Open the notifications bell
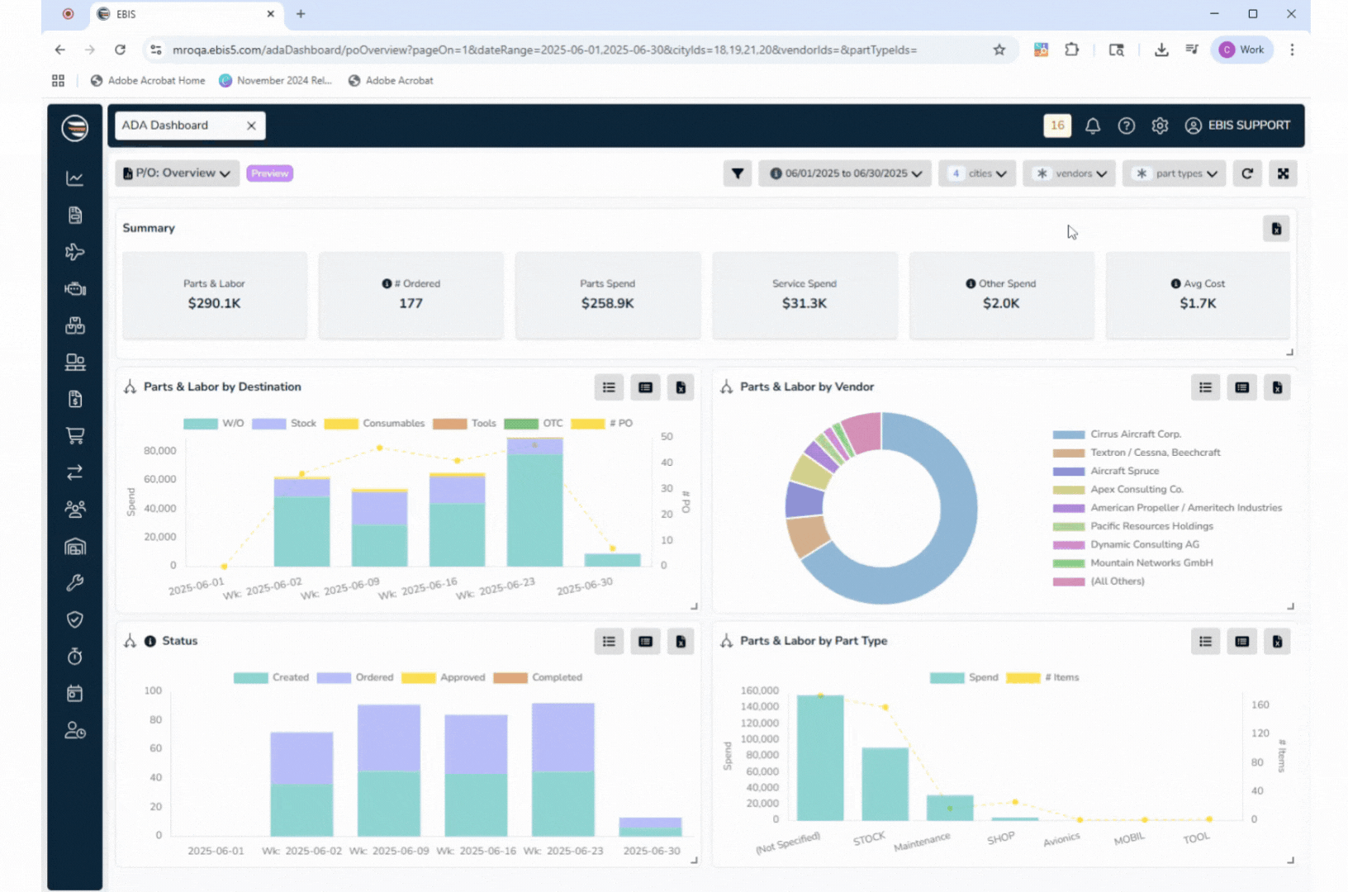Image resolution: width=1348 pixels, height=892 pixels. [1092, 126]
